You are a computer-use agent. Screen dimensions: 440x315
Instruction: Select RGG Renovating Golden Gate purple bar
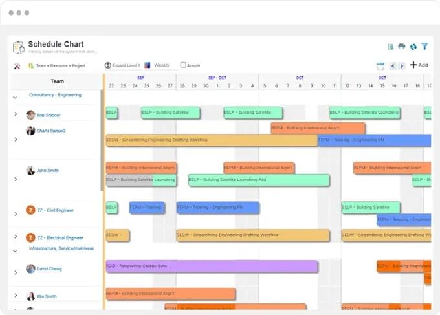(x=212, y=266)
